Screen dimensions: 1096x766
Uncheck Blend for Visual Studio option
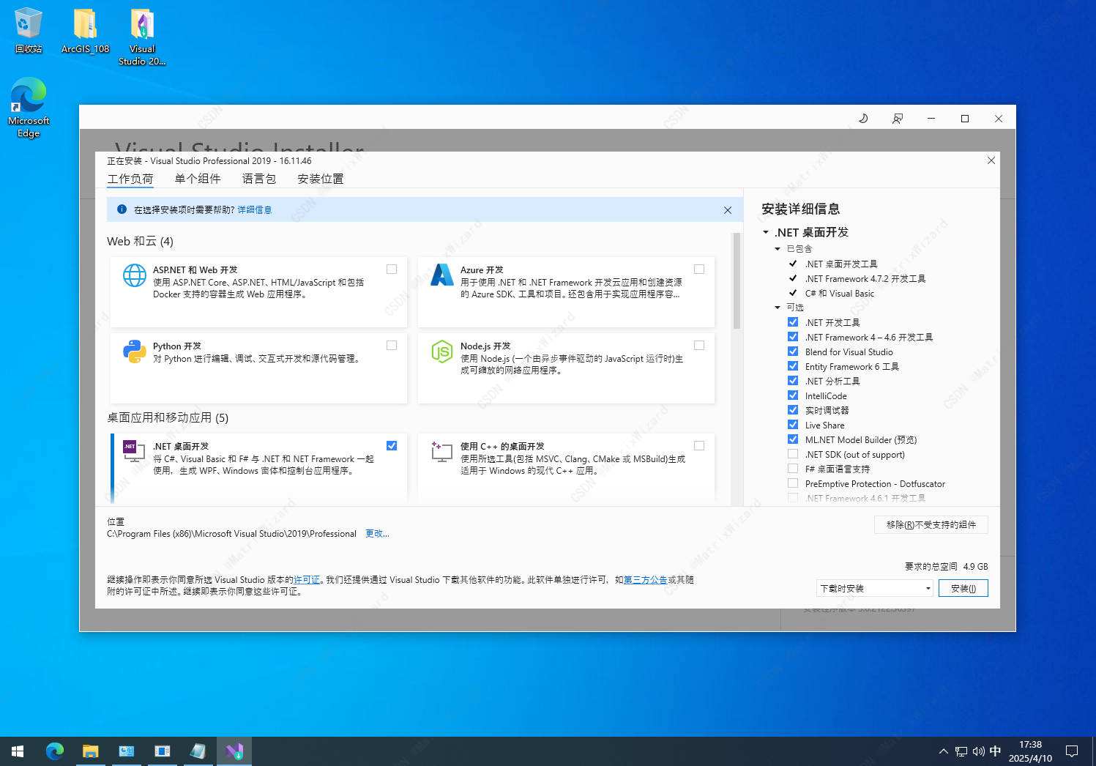coord(793,352)
